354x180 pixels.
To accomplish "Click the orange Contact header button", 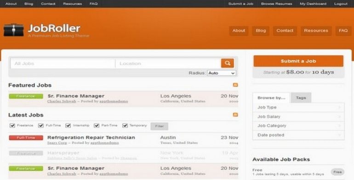I will tap(285, 31).
